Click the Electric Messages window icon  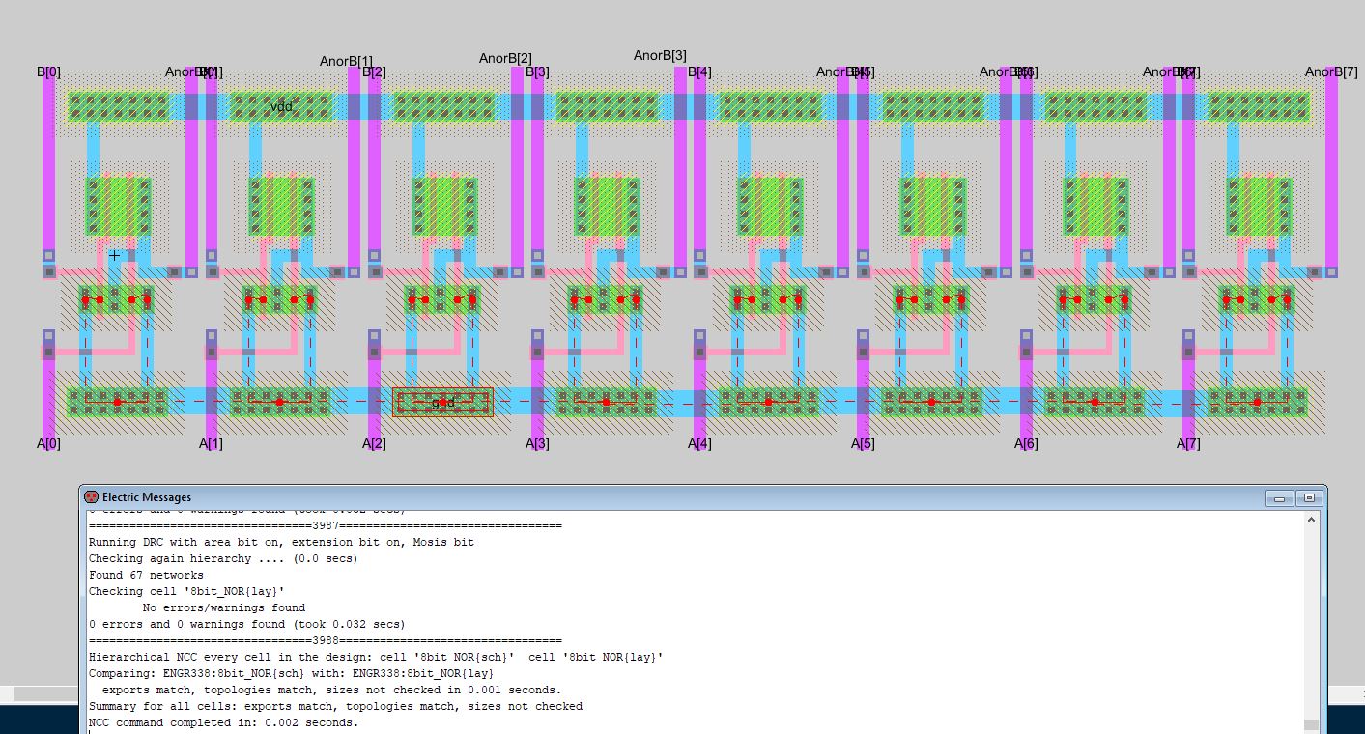92,497
